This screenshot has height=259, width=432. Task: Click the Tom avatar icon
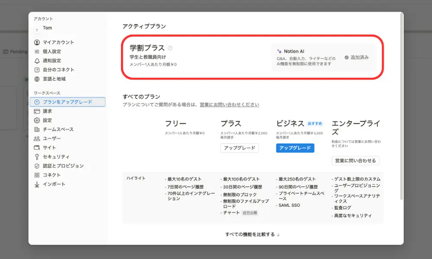37,30
